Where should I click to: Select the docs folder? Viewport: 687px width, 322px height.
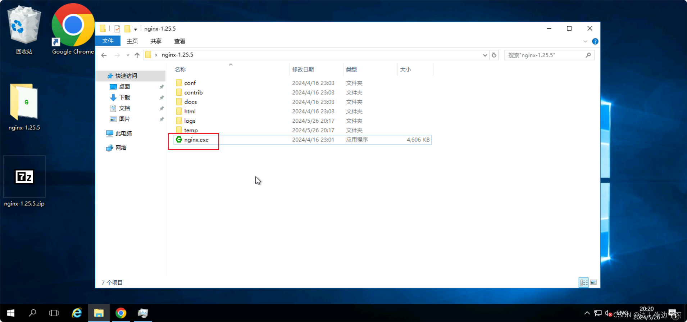coord(190,102)
